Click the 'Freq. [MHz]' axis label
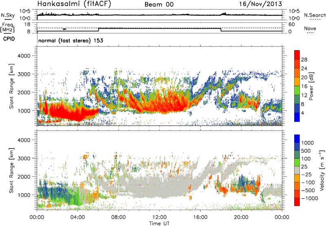The width and height of the screenshot is (326, 226). point(8,28)
